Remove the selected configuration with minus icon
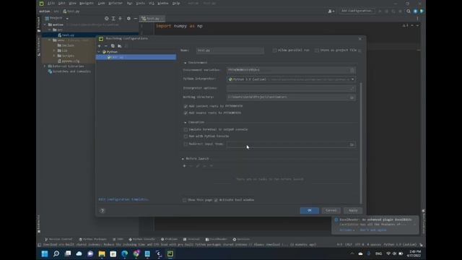 pos(106,46)
